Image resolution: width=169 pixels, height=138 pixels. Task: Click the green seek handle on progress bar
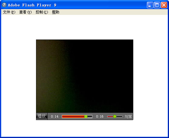(86, 116)
